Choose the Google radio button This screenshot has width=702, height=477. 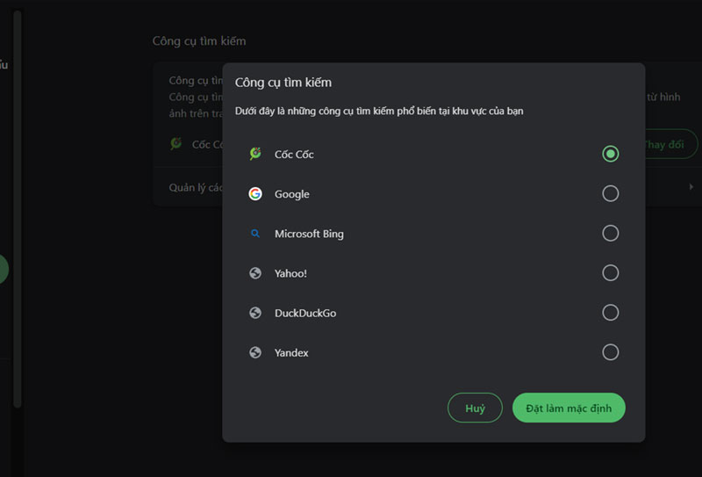tap(611, 193)
